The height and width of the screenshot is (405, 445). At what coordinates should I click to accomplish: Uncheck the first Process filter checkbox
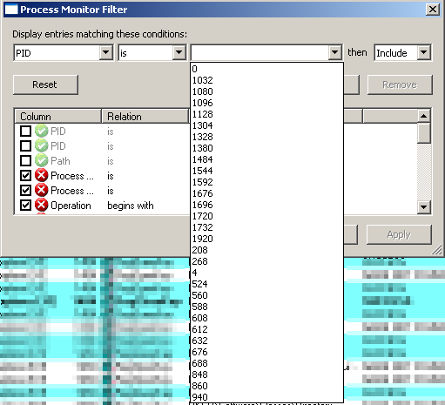pos(25,175)
